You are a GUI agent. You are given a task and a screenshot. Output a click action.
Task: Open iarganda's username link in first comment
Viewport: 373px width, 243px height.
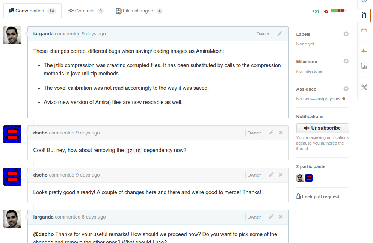tap(43, 34)
